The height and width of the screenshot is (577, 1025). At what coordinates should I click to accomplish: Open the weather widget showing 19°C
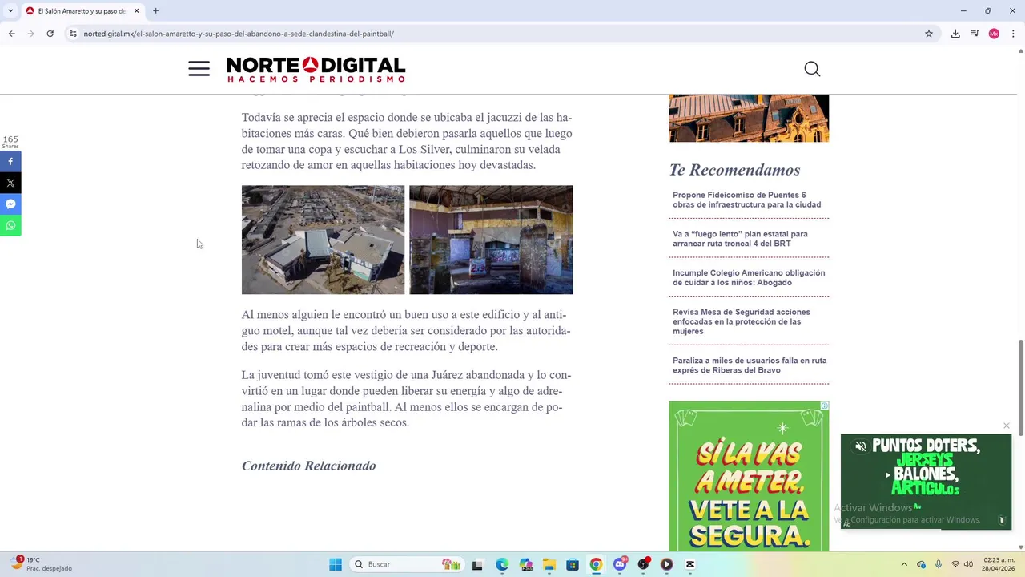click(40, 564)
